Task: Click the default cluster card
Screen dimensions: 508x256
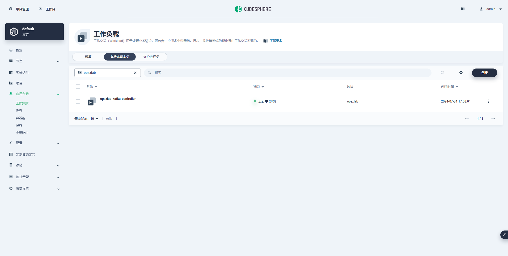Action: pos(35,32)
